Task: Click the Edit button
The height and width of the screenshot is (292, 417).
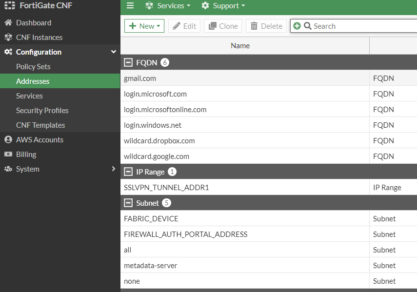Action: pos(184,26)
